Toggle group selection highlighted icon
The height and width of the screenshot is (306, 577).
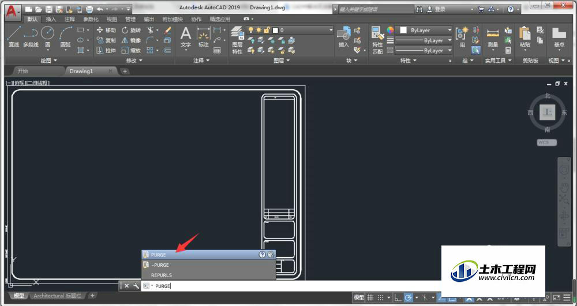tap(476, 50)
